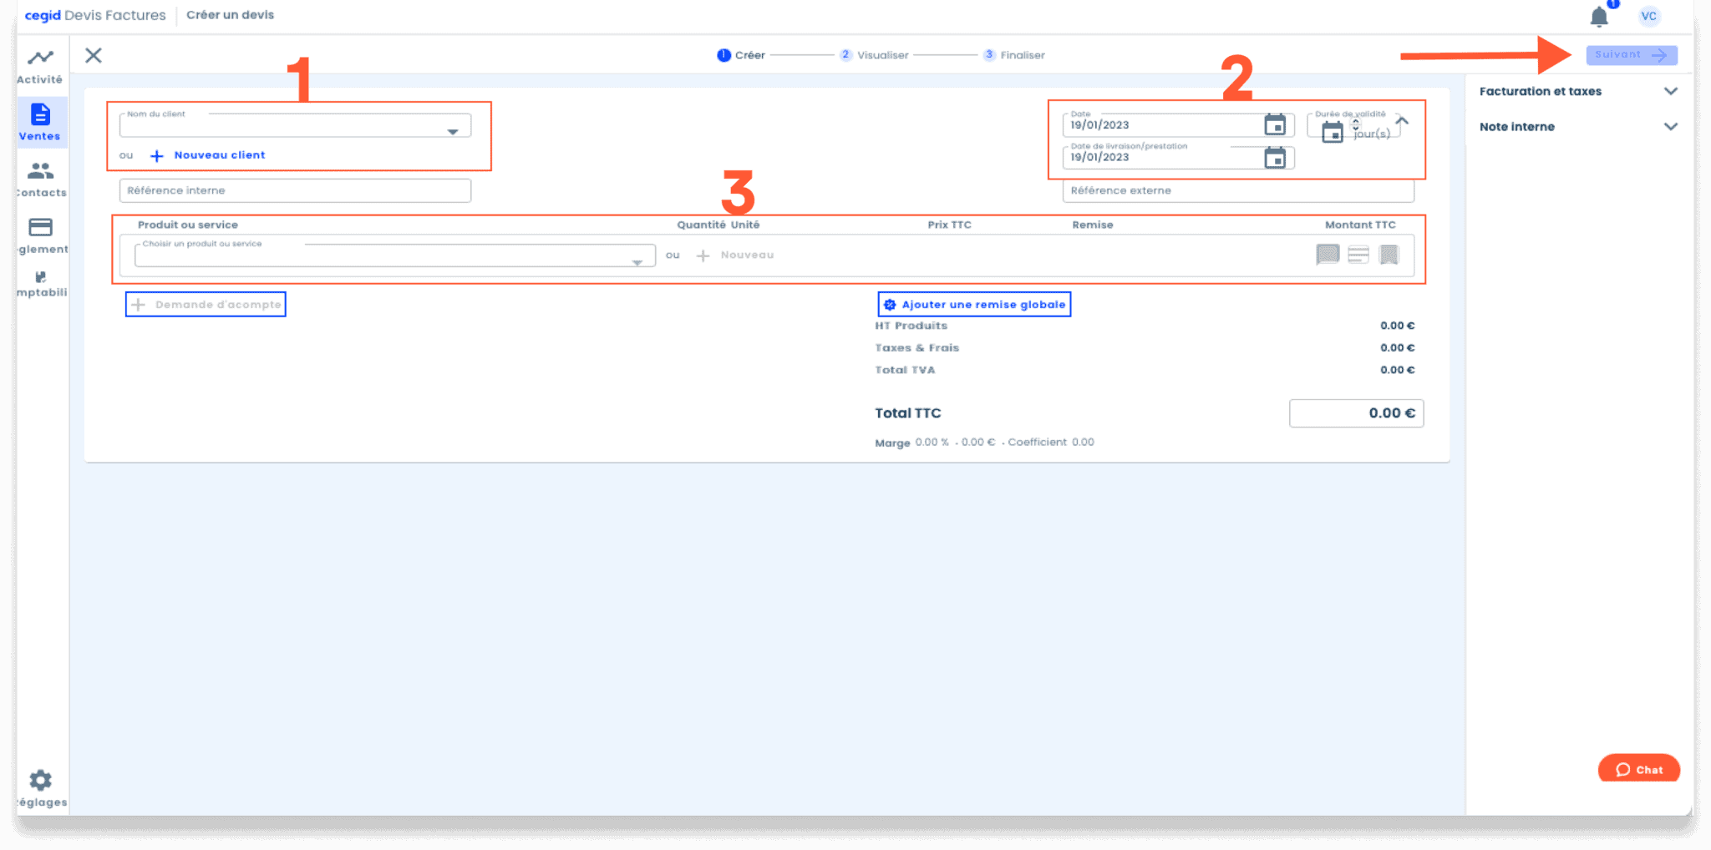Open calendar for delivery date field

(x=1274, y=158)
